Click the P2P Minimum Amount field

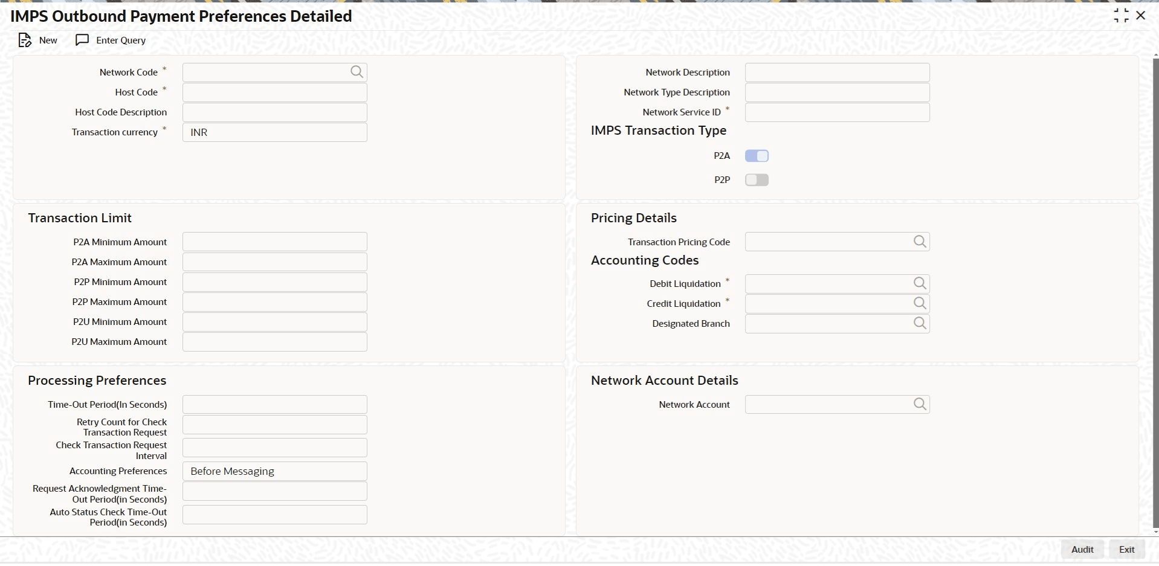tap(275, 282)
